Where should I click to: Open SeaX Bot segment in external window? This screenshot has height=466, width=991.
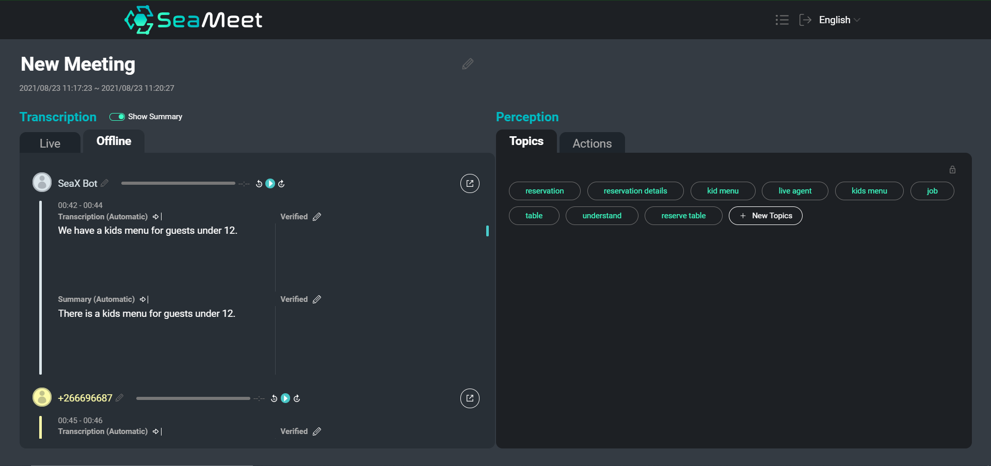point(470,183)
